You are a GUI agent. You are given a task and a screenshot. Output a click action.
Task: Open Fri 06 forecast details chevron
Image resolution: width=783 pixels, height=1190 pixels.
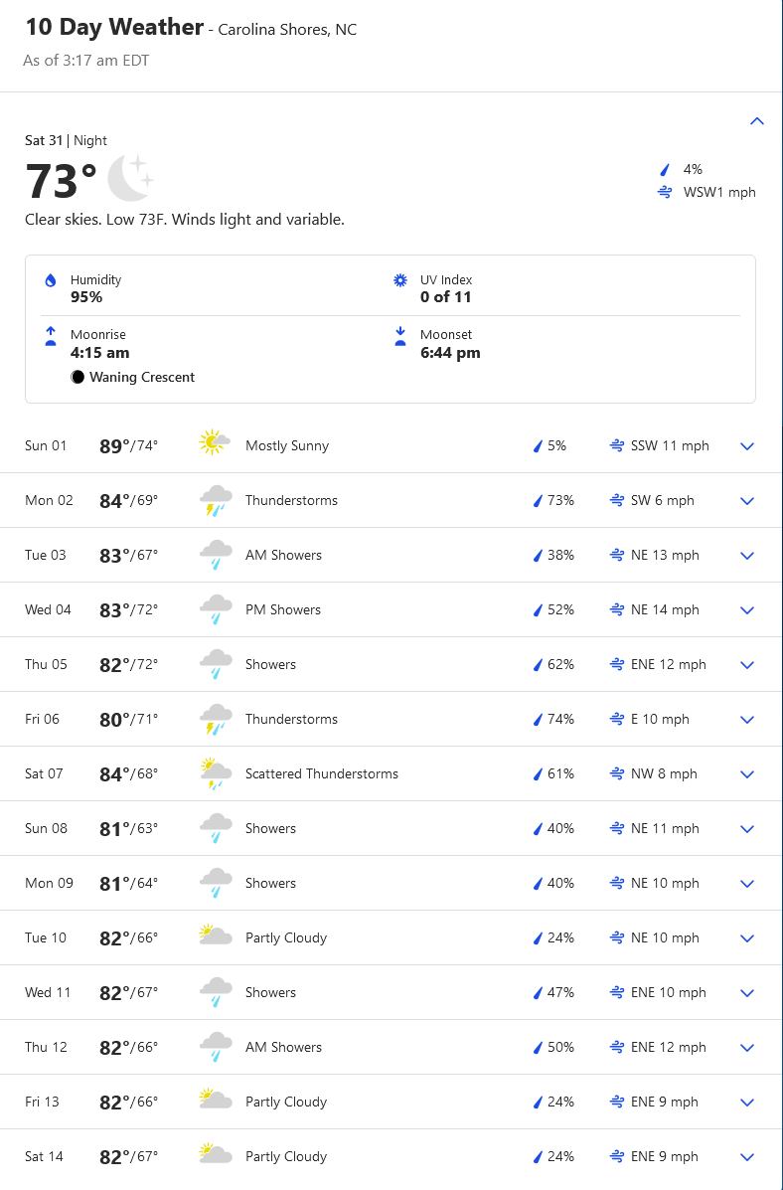[747, 720]
